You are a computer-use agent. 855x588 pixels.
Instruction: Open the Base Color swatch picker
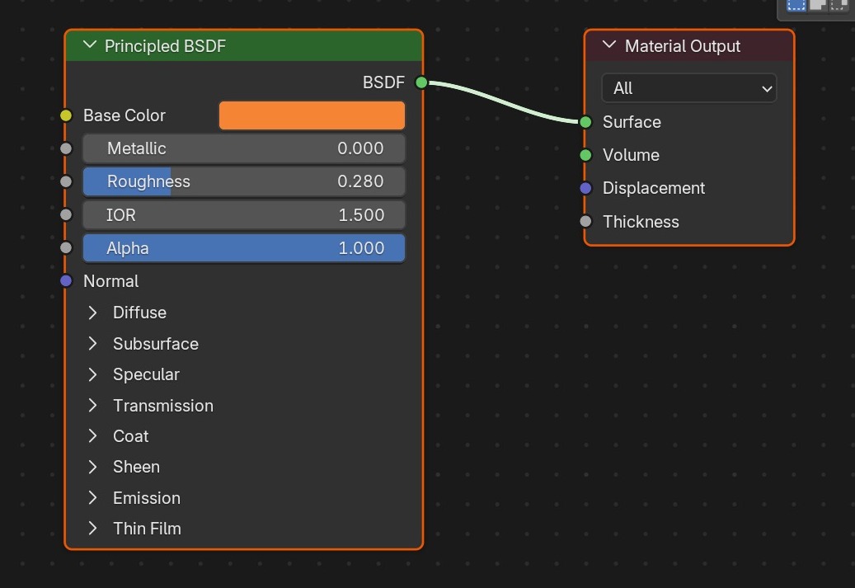pos(312,115)
